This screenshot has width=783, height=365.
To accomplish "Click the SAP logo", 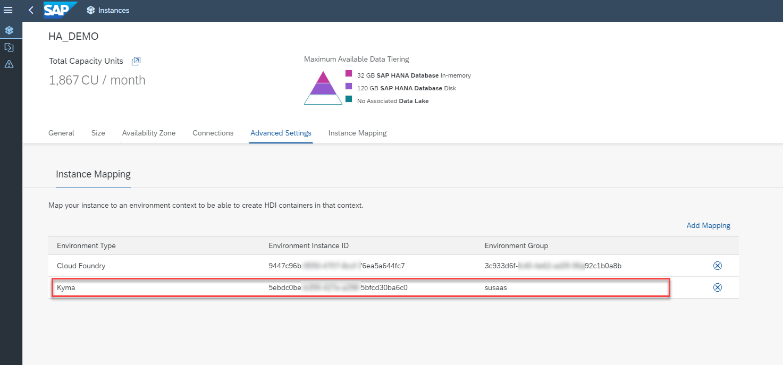I will click(60, 10).
